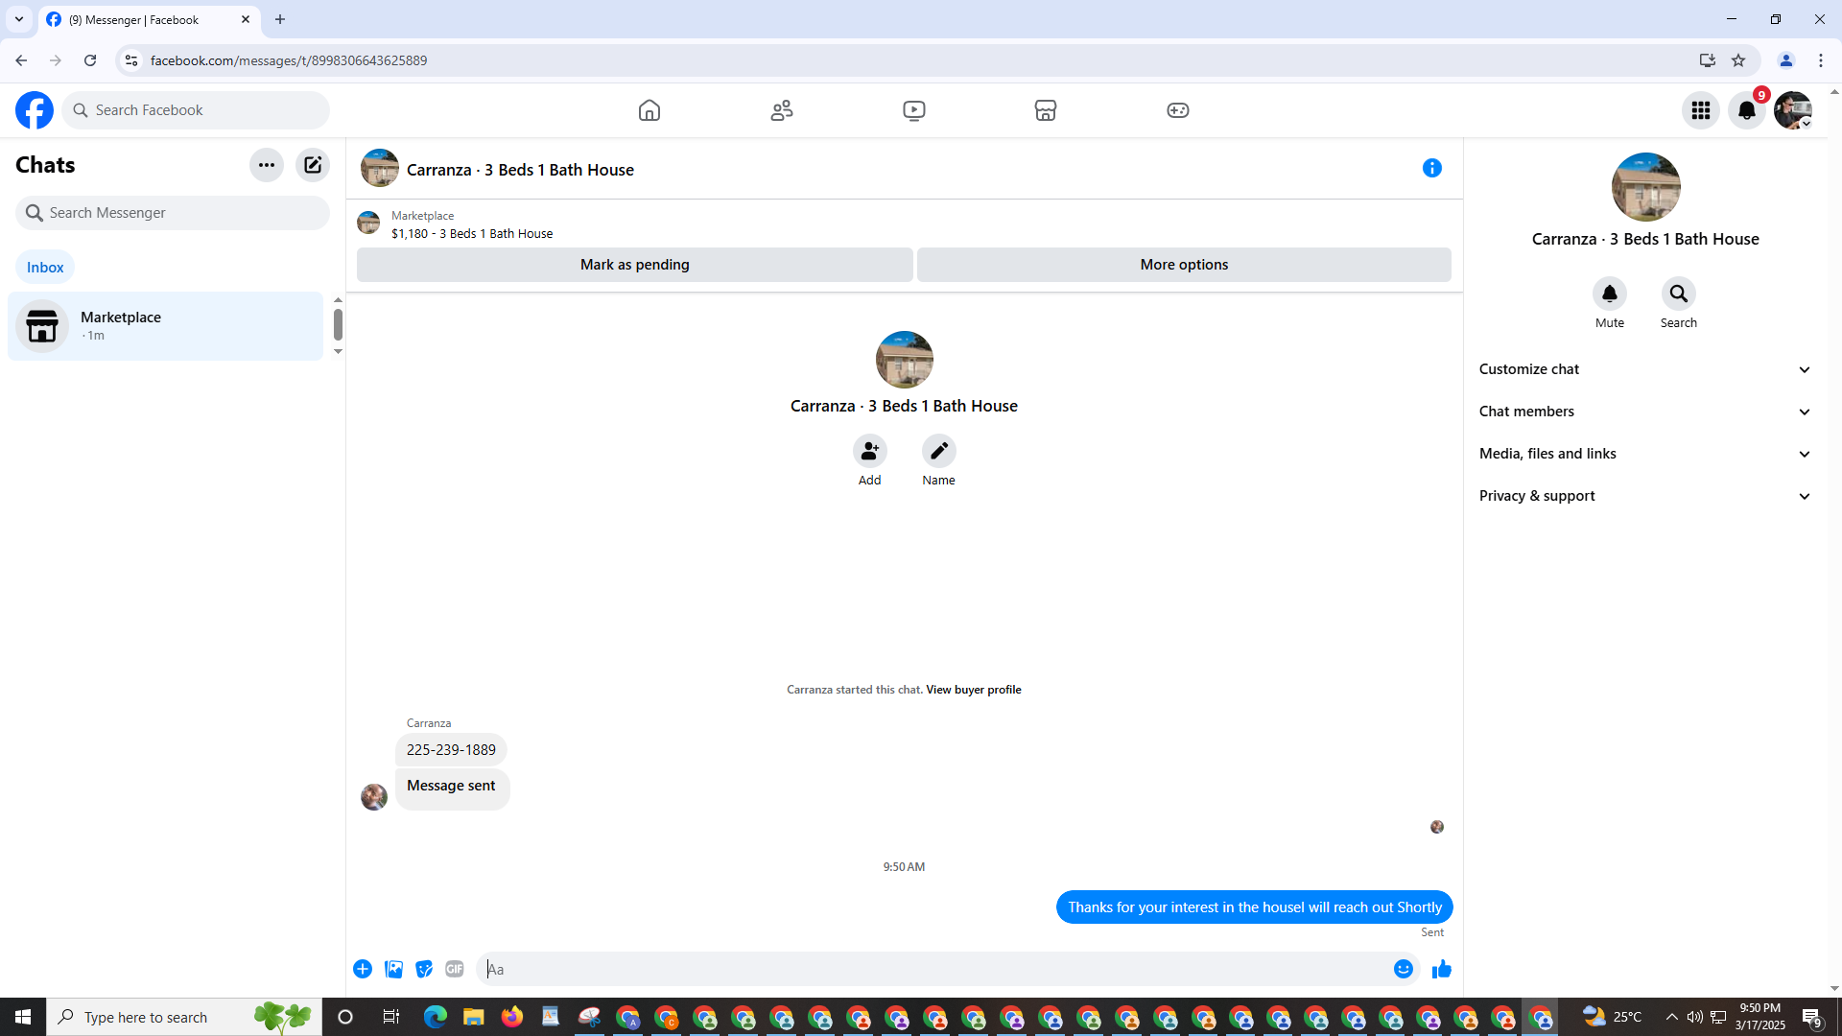Open the Notifications bell
The width and height of the screenshot is (1842, 1036).
click(1747, 110)
